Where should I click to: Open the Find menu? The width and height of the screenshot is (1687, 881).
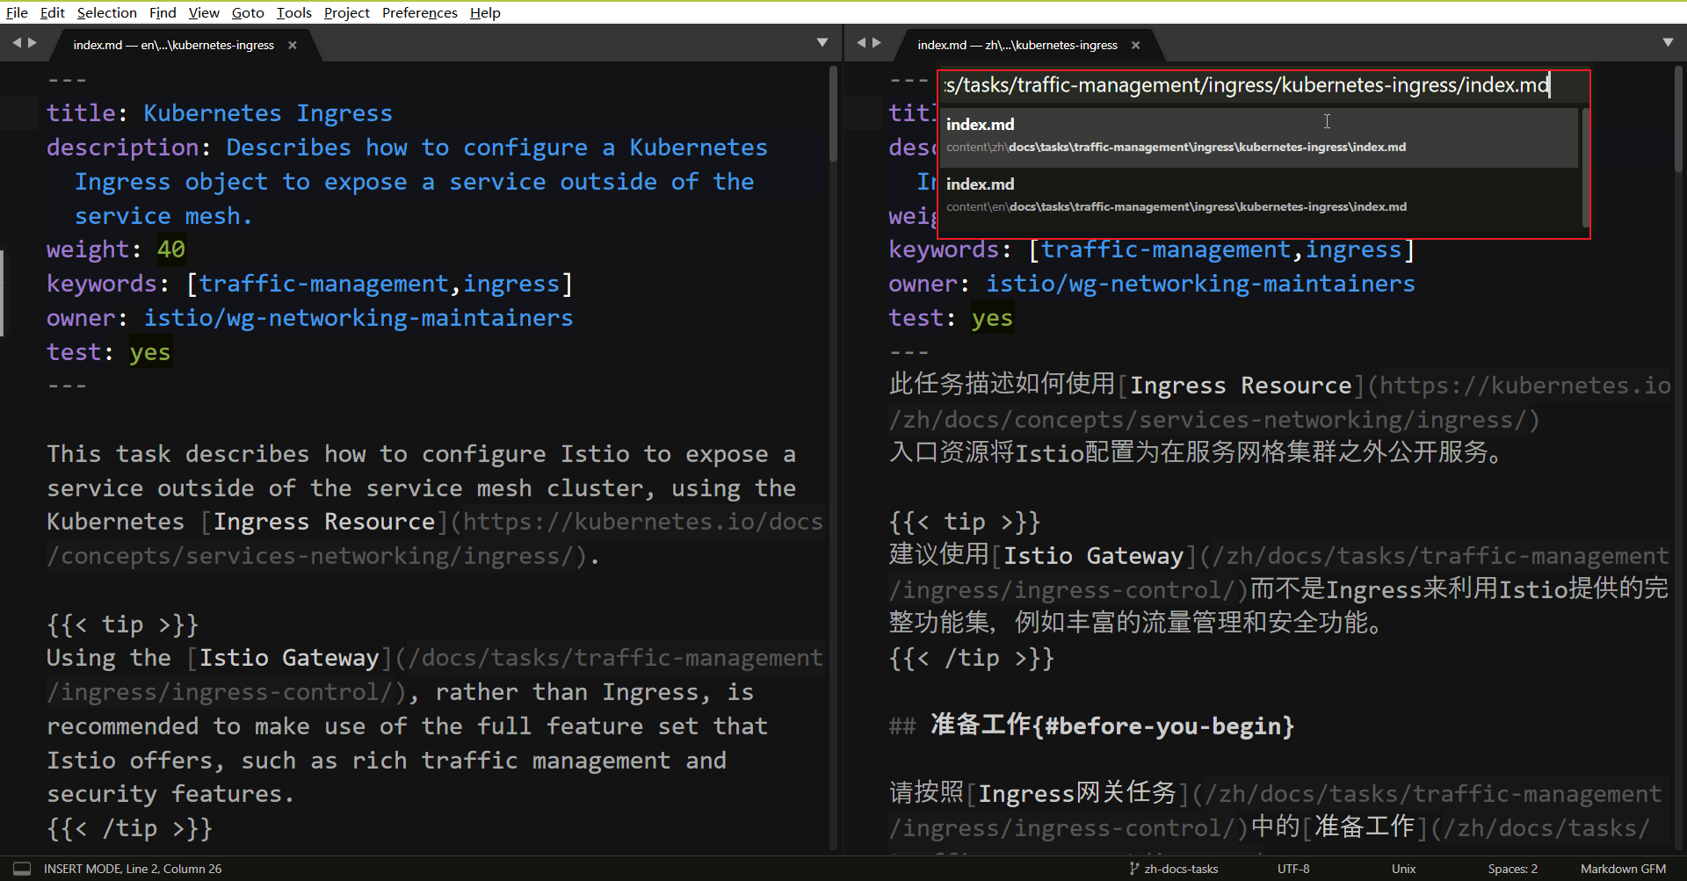163,12
